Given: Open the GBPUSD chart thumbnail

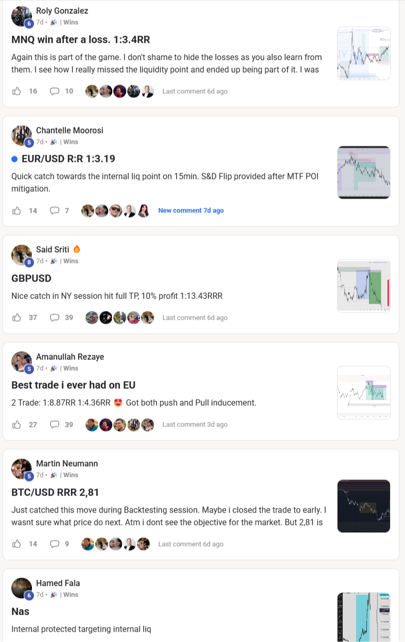Looking at the screenshot, I should [x=363, y=286].
